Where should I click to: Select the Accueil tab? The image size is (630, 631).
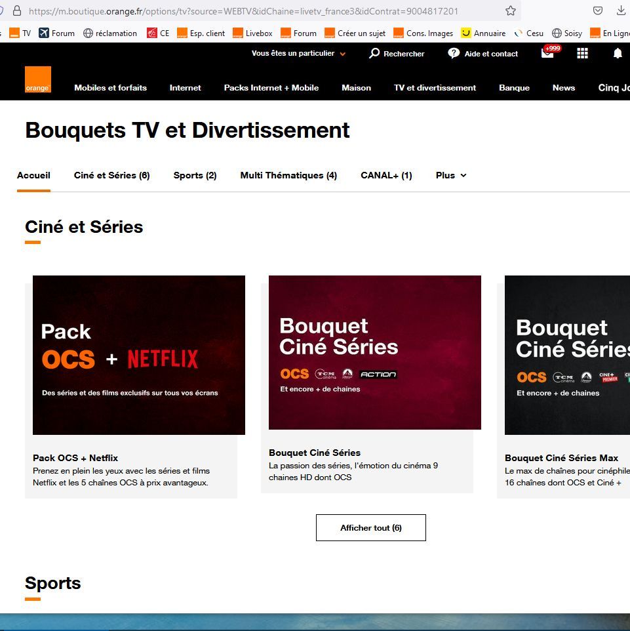[33, 175]
